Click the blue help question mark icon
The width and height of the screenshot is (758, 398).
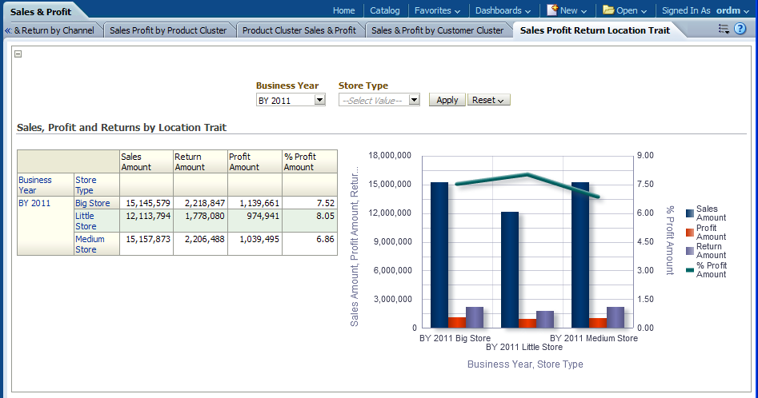tap(741, 30)
